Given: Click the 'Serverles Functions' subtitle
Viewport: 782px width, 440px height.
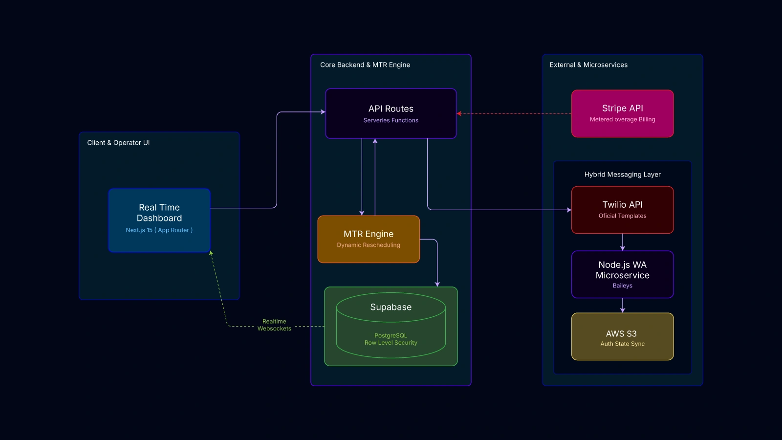Looking at the screenshot, I should [391, 120].
